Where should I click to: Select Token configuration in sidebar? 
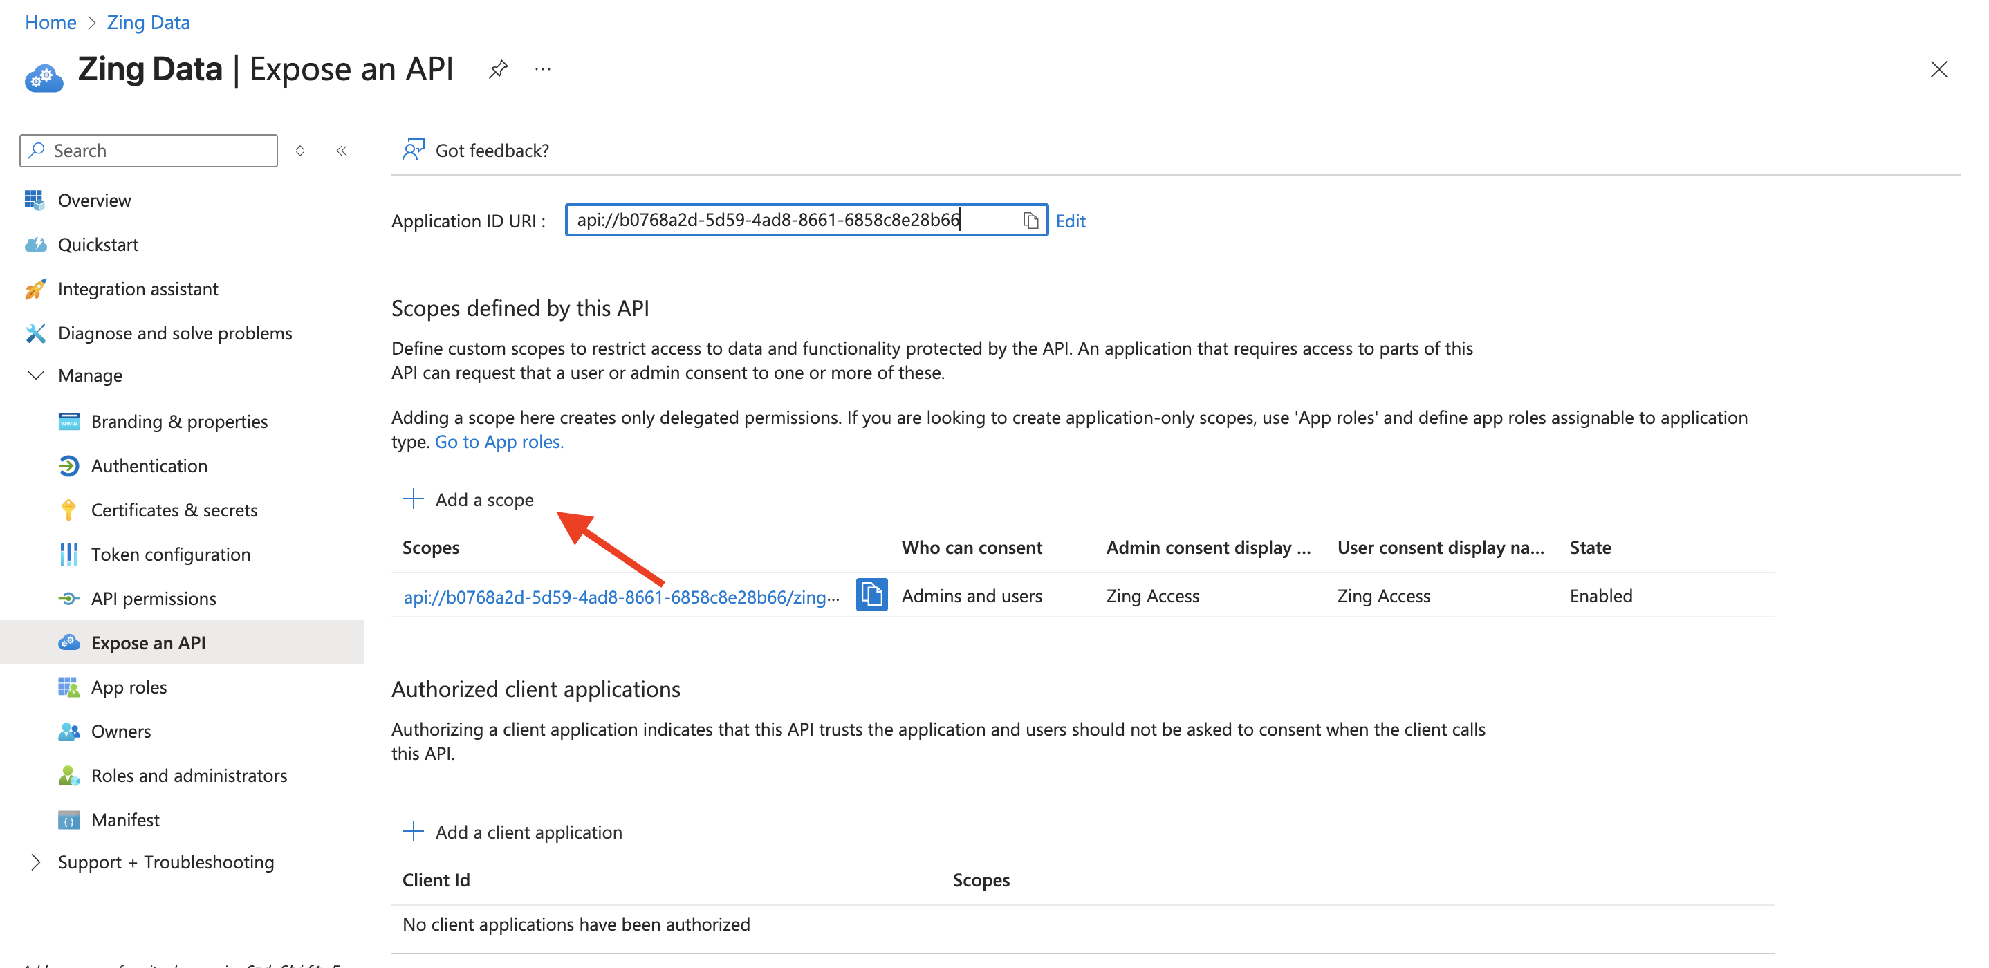[x=170, y=555]
